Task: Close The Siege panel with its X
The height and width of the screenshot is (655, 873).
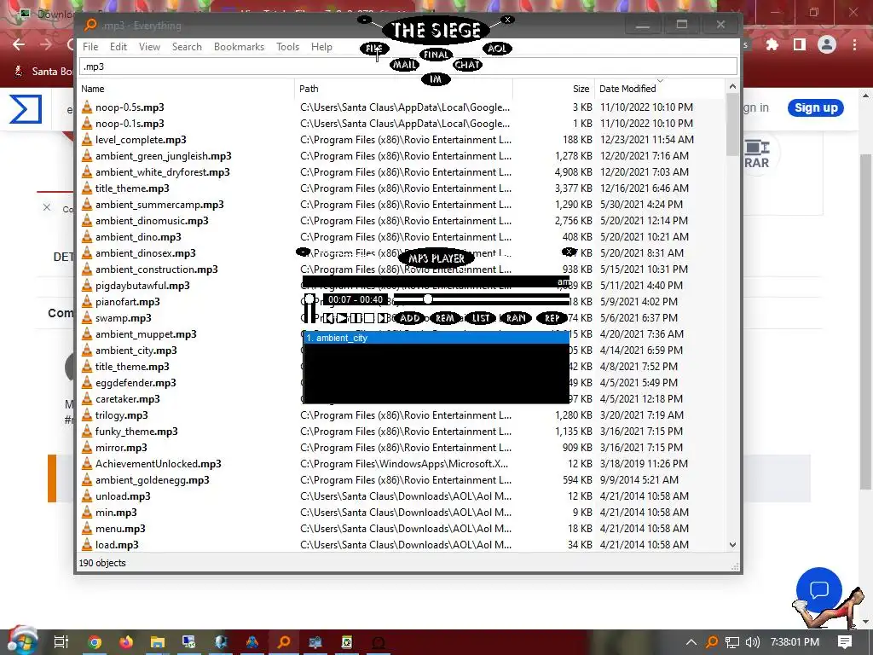Action: pyautogui.click(x=507, y=20)
